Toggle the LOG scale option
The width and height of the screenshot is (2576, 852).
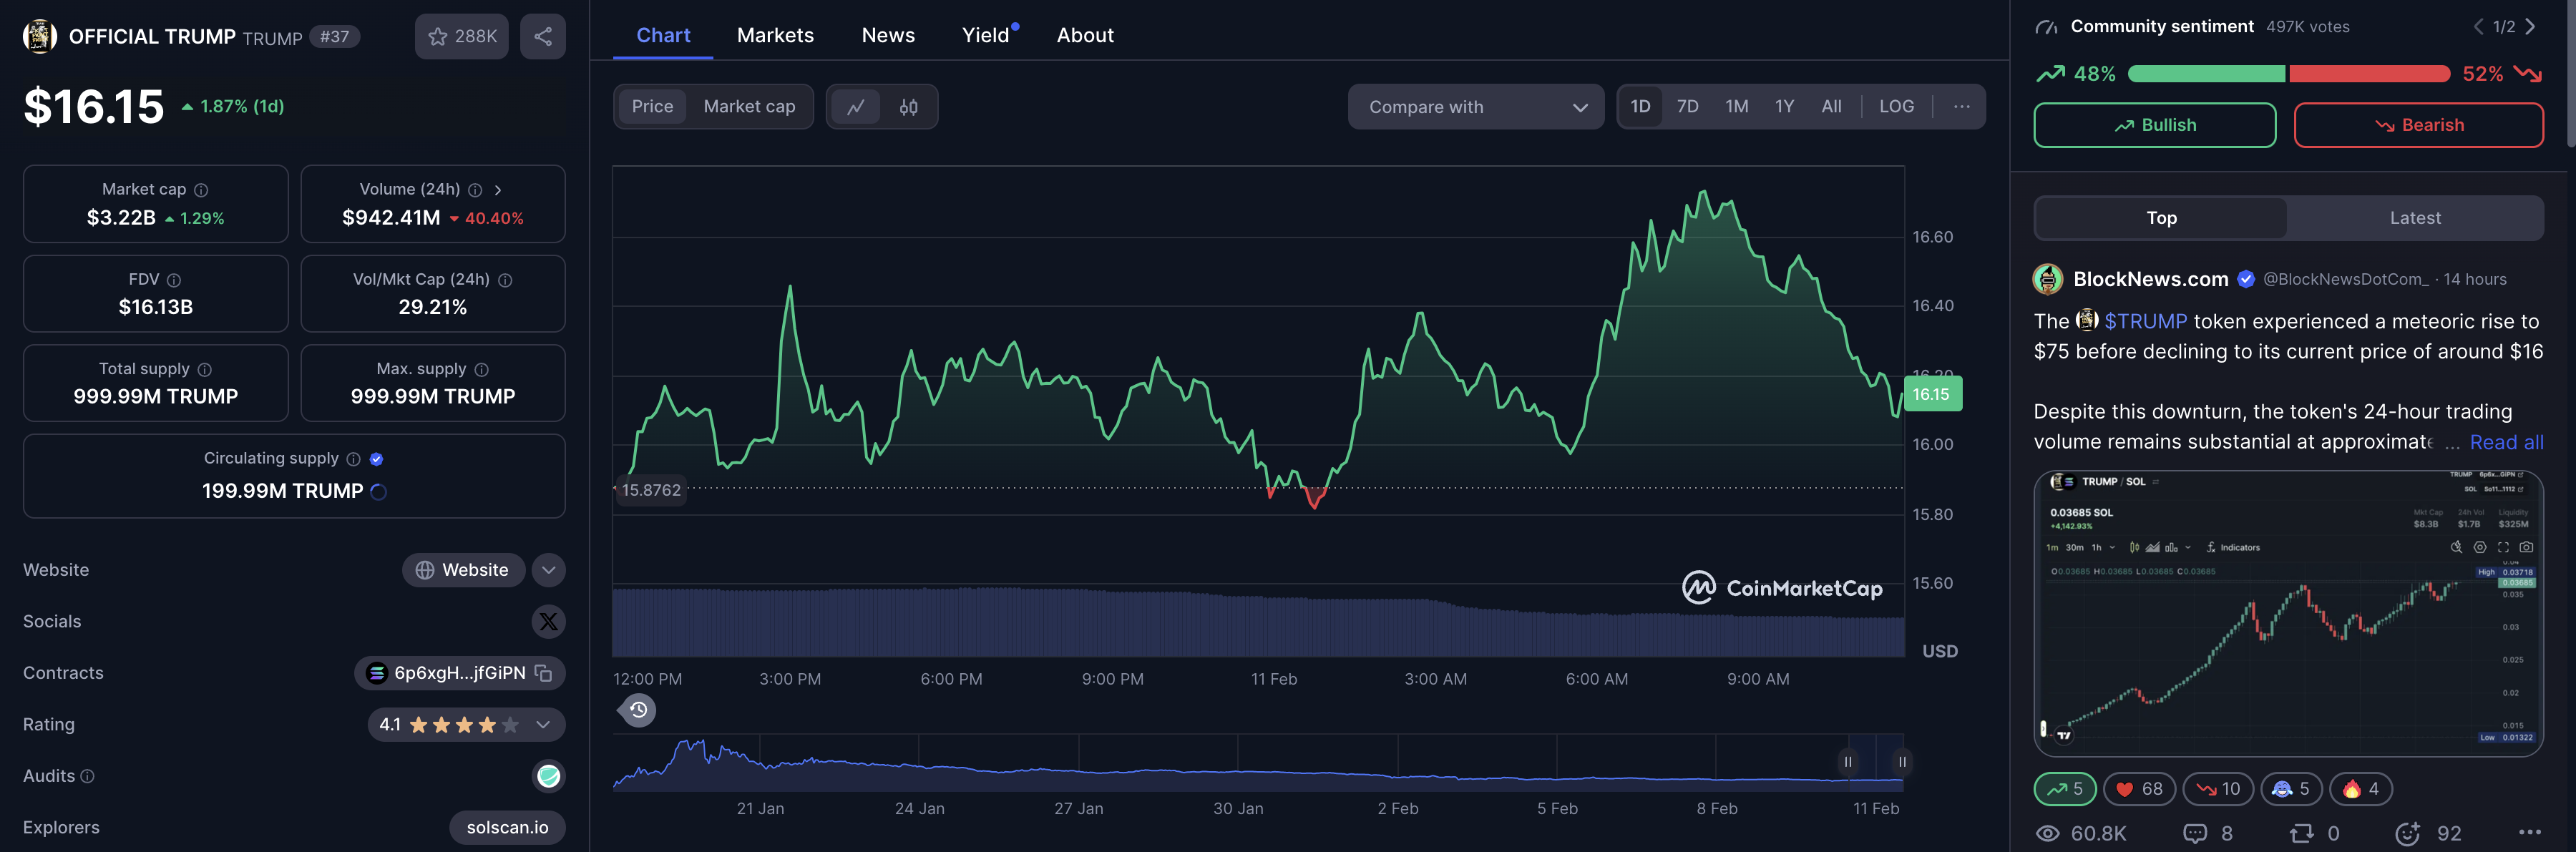coord(1896,107)
